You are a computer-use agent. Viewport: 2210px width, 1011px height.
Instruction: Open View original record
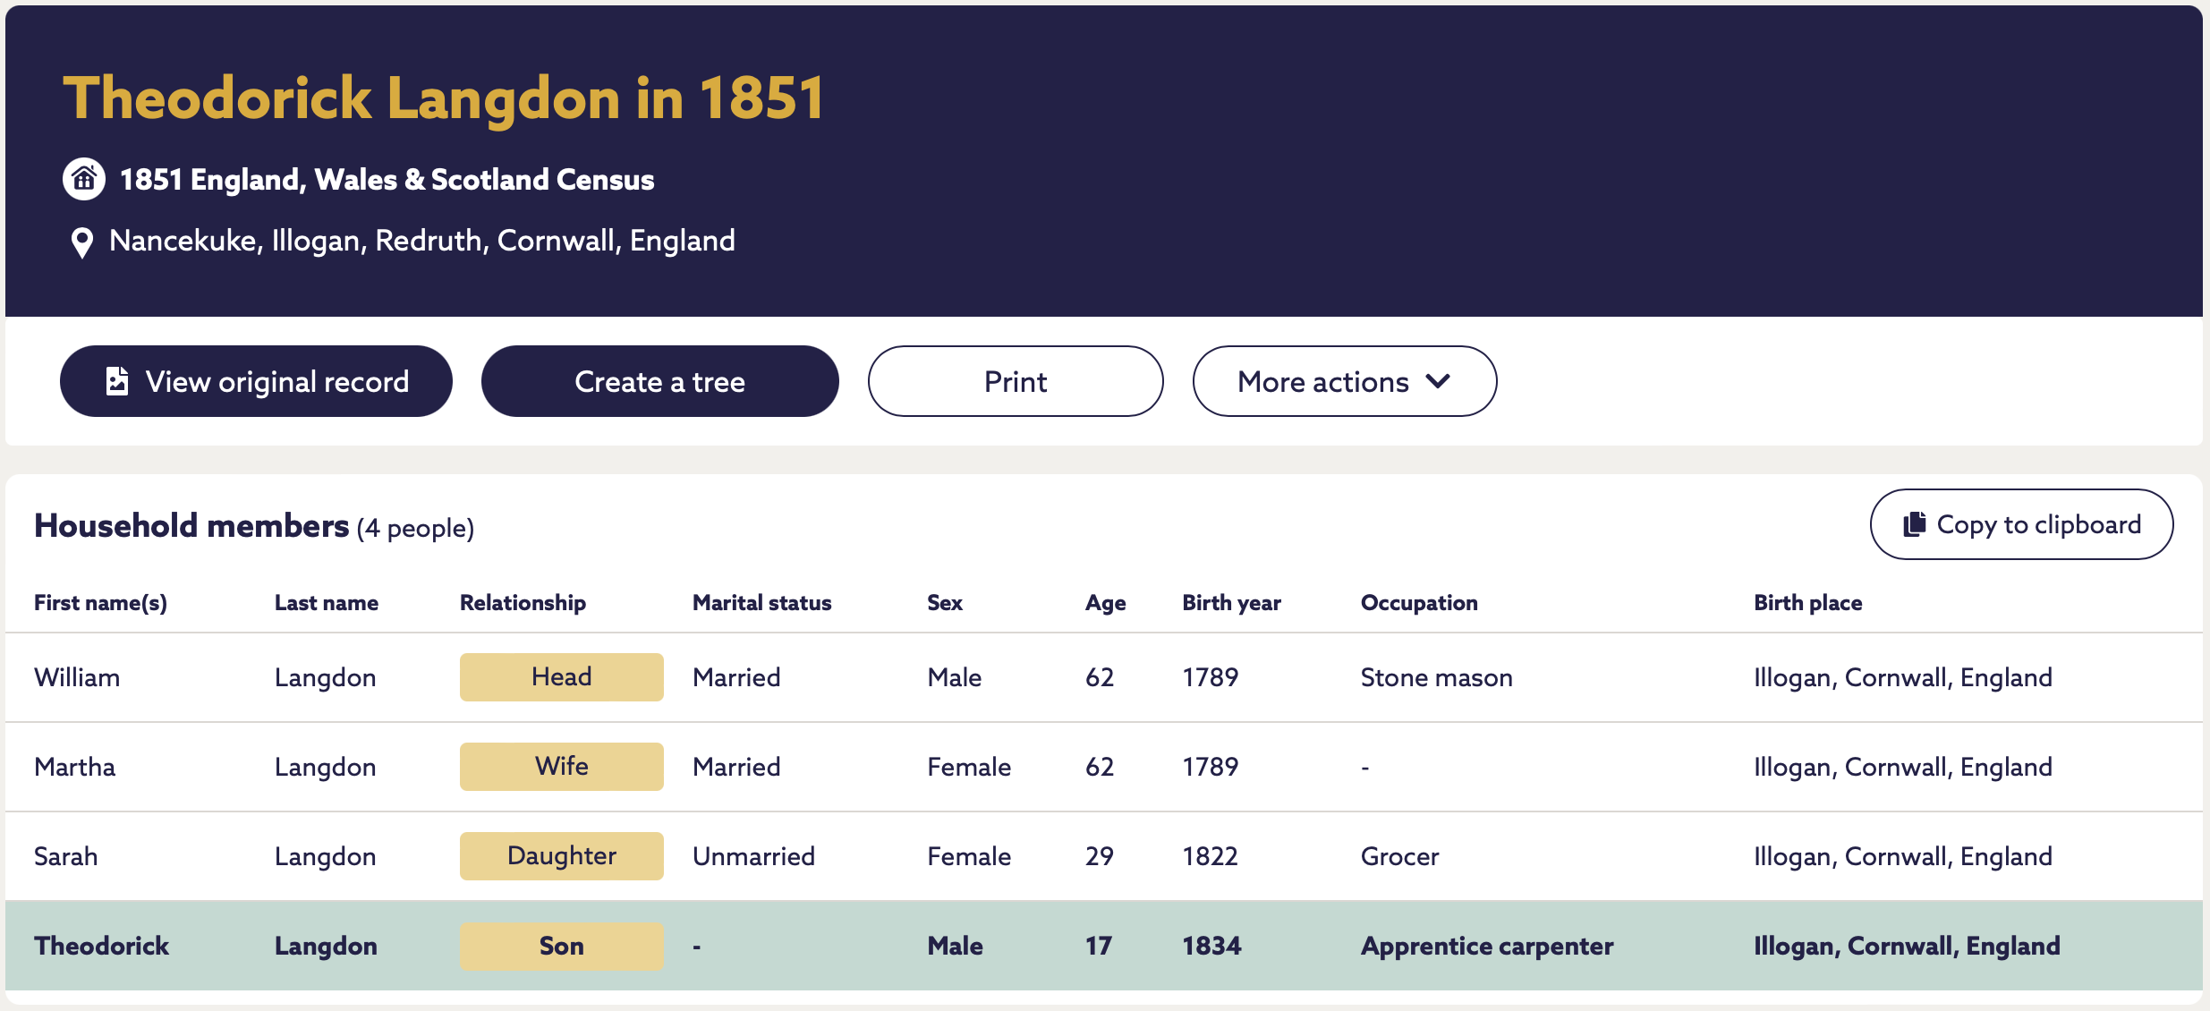256,381
